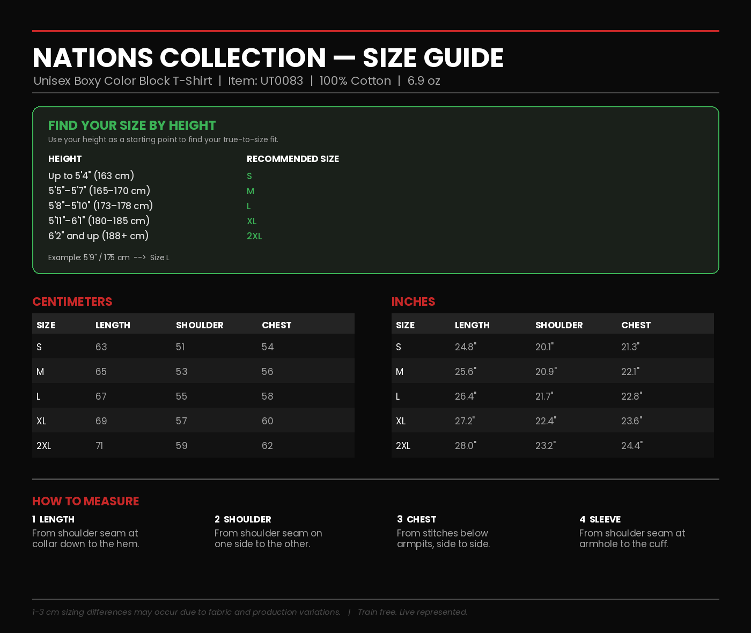Click size M chest value '56'
This screenshot has width=751, height=633.
coord(268,372)
